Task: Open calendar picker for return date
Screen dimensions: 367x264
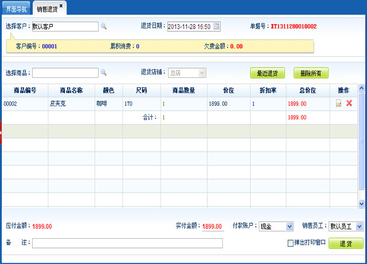Action: [217, 26]
